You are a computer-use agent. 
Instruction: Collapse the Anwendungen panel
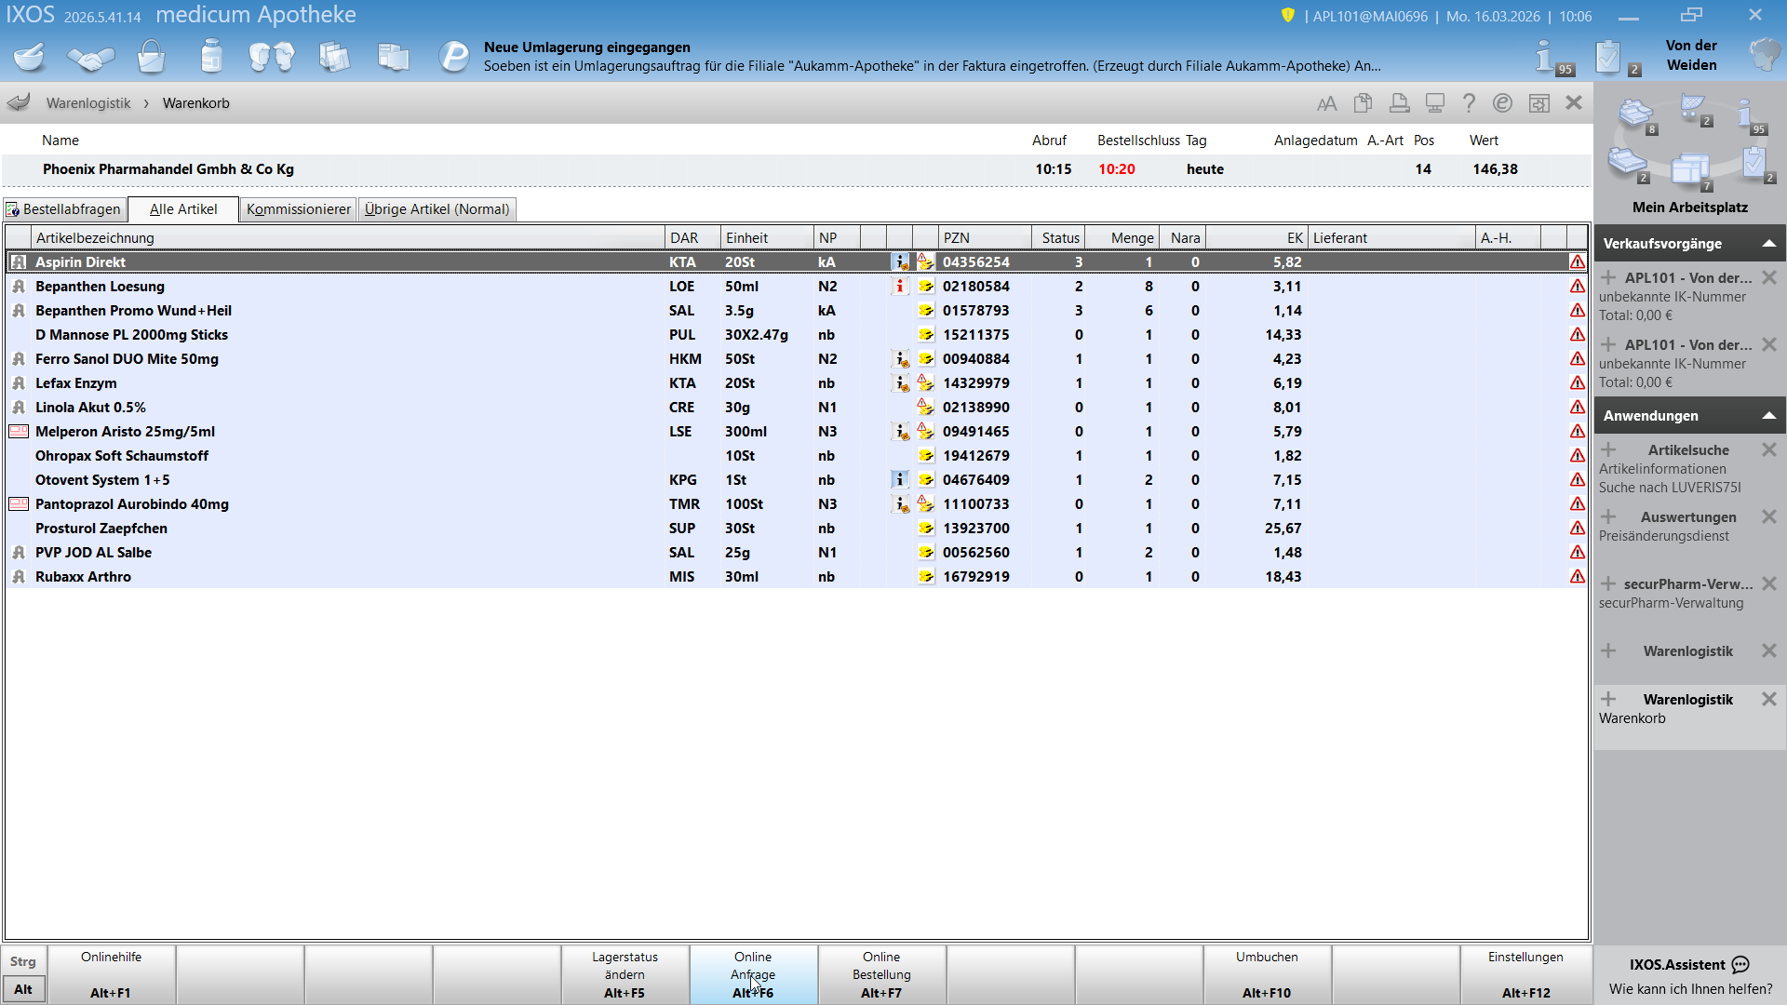click(x=1769, y=416)
